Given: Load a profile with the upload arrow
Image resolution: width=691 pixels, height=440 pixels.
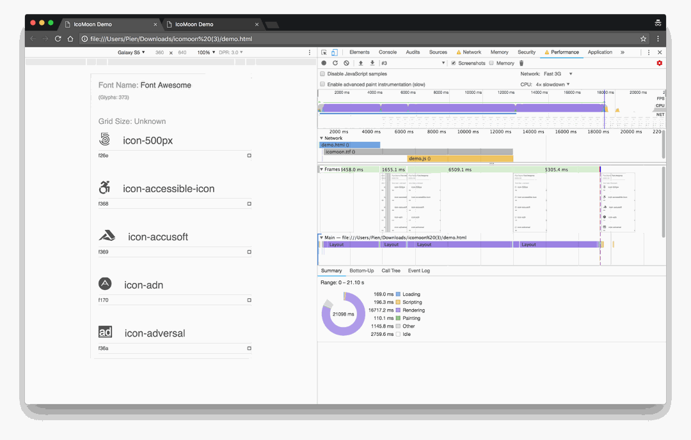Looking at the screenshot, I should (361, 63).
